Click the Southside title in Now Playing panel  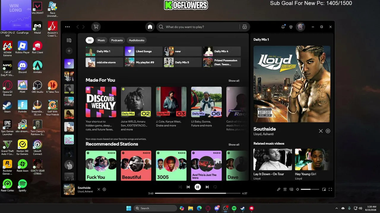point(265,129)
